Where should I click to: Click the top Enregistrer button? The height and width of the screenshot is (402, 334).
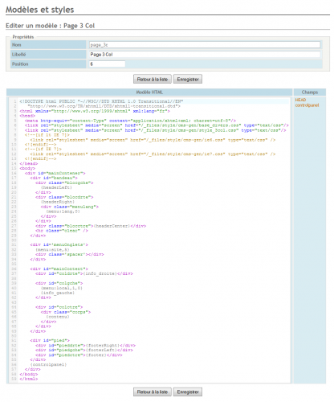(x=188, y=79)
